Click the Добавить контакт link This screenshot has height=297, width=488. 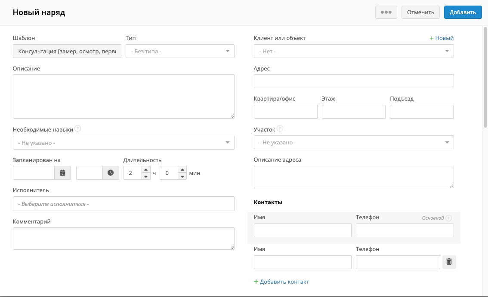pyautogui.click(x=281, y=282)
